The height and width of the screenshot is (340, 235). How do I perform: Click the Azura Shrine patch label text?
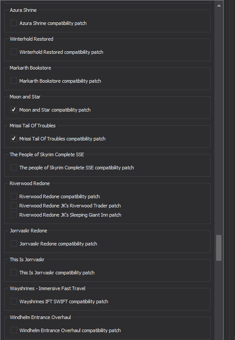click(53, 23)
